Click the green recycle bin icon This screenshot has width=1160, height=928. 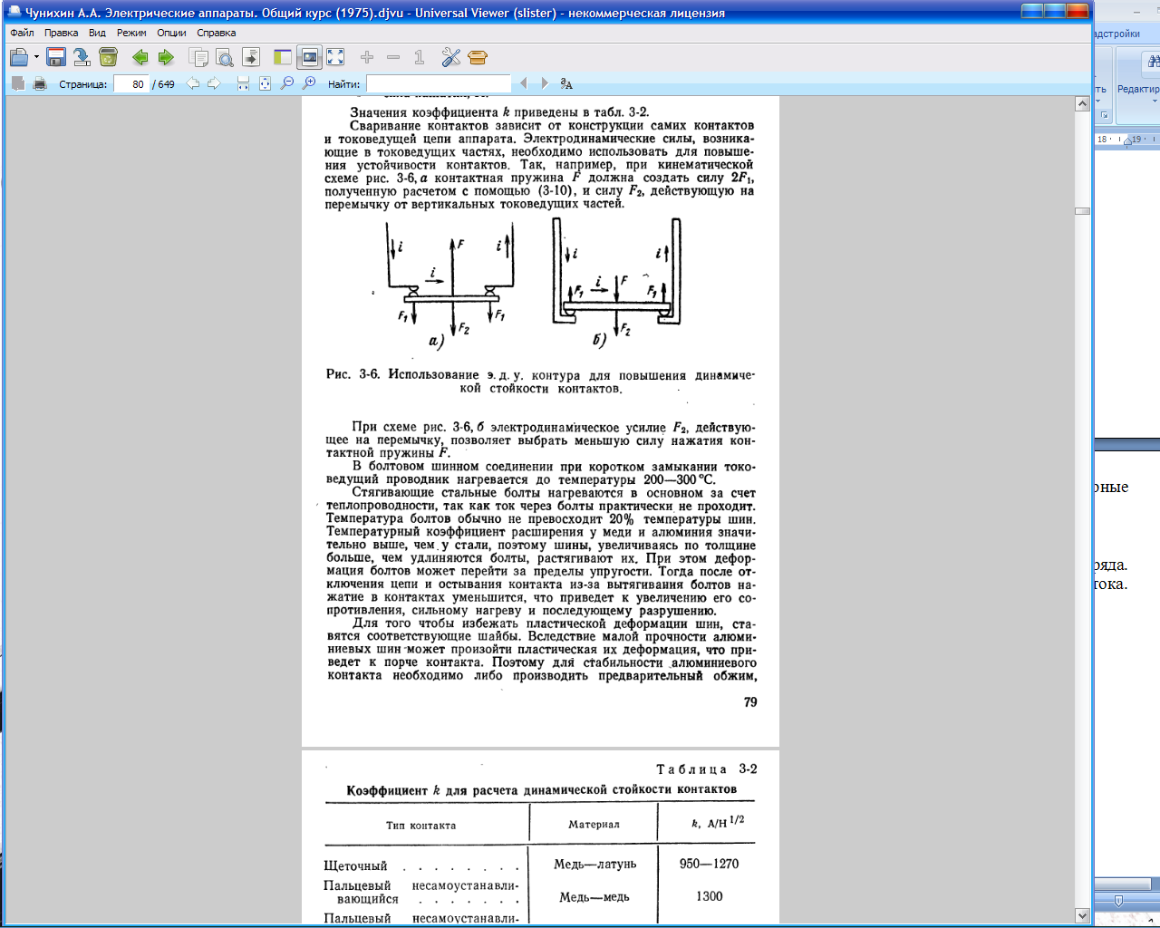(108, 57)
